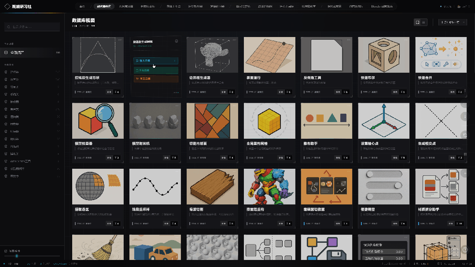The width and height of the screenshot is (475, 267).
Task: Open more menu on 快速布尔 card
Action: pyautogui.click(x=406, y=40)
